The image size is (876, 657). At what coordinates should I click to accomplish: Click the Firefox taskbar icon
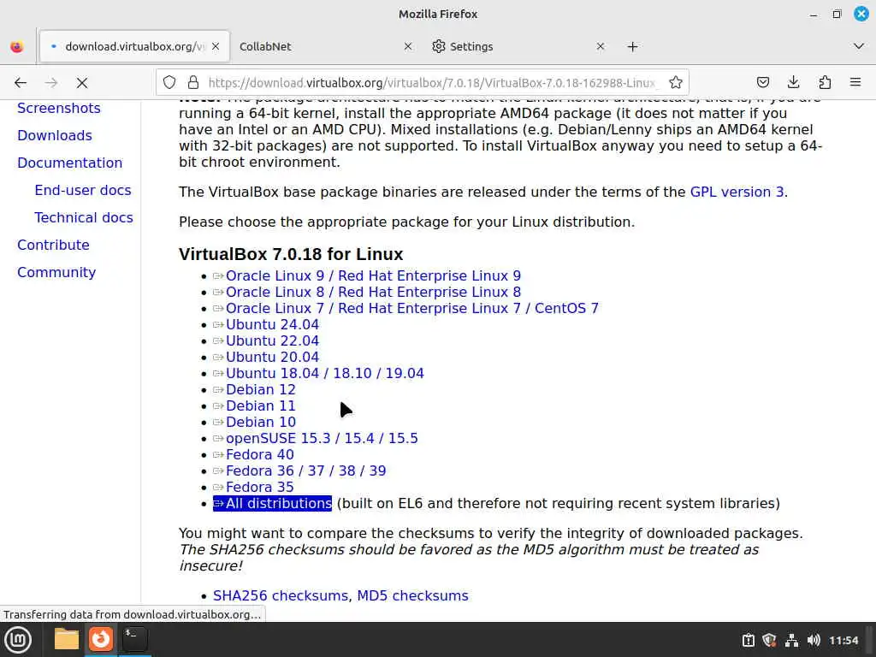click(x=101, y=639)
